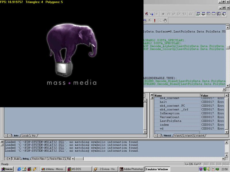Switch to Adobe Photoshop taskbar button

(x=131, y=169)
